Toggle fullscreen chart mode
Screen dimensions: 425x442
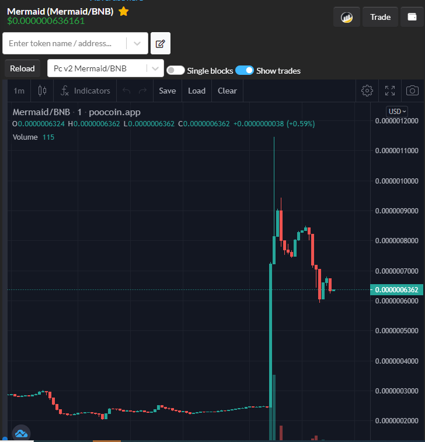[x=390, y=91]
